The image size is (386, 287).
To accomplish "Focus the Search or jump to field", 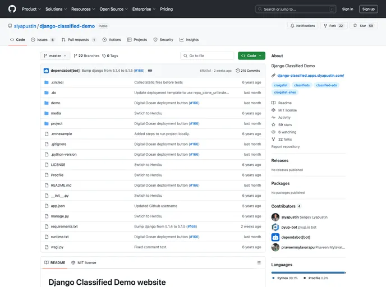I will [296, 9].
